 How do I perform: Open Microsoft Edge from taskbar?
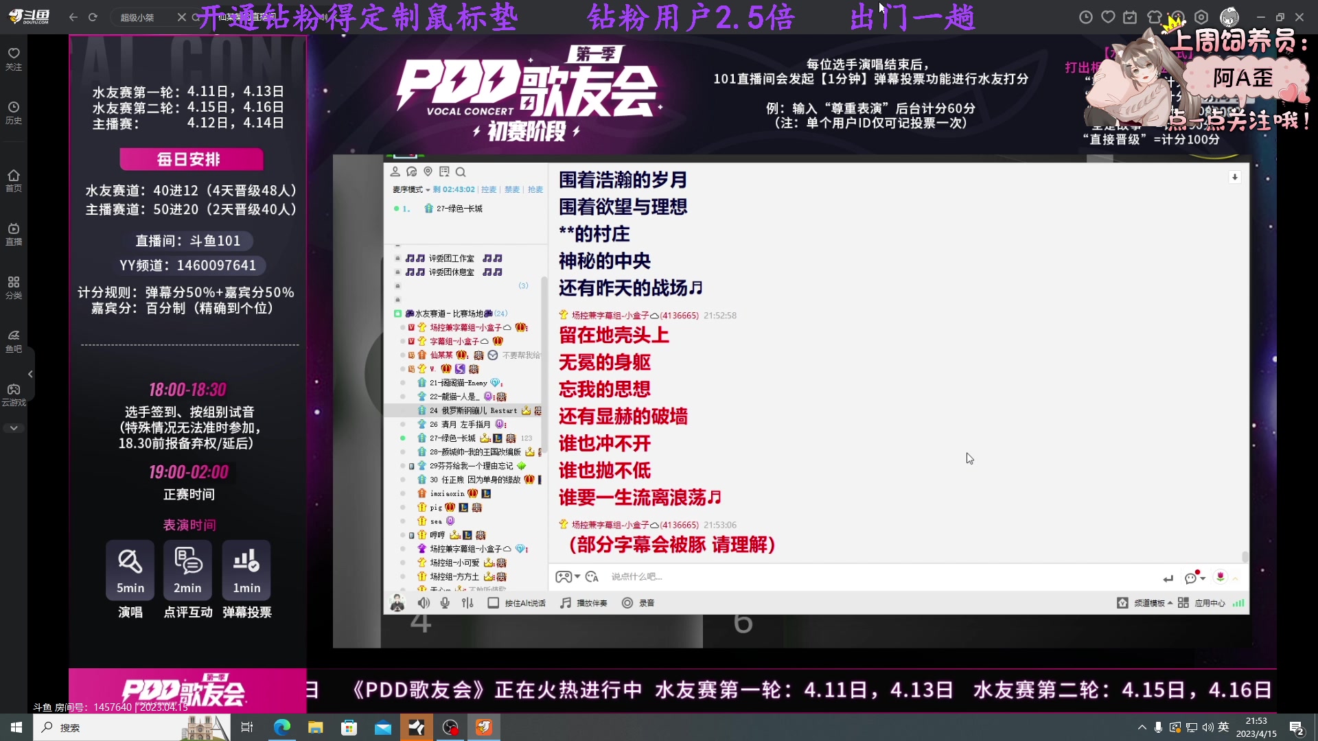(x=281, y=727)
